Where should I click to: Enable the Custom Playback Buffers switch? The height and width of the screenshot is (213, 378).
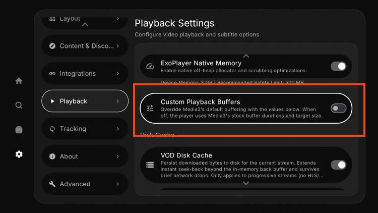[x=339, y=108]
